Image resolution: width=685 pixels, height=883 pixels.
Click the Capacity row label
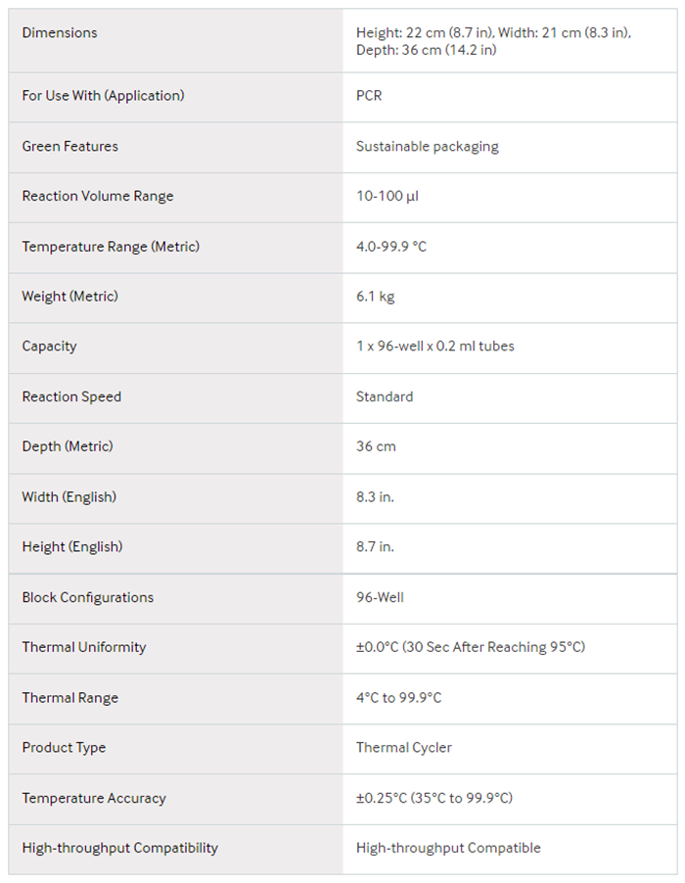pyautogui.click(x=49, y=347)
